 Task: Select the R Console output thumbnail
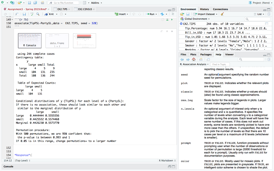pyautogui.click(x=30, y=41)
